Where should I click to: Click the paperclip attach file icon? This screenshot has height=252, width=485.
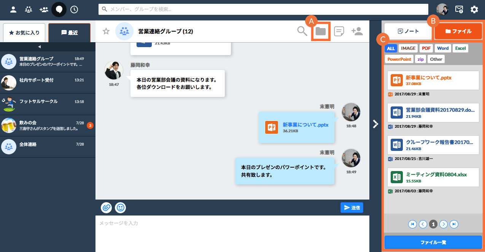tap(107, 208)
